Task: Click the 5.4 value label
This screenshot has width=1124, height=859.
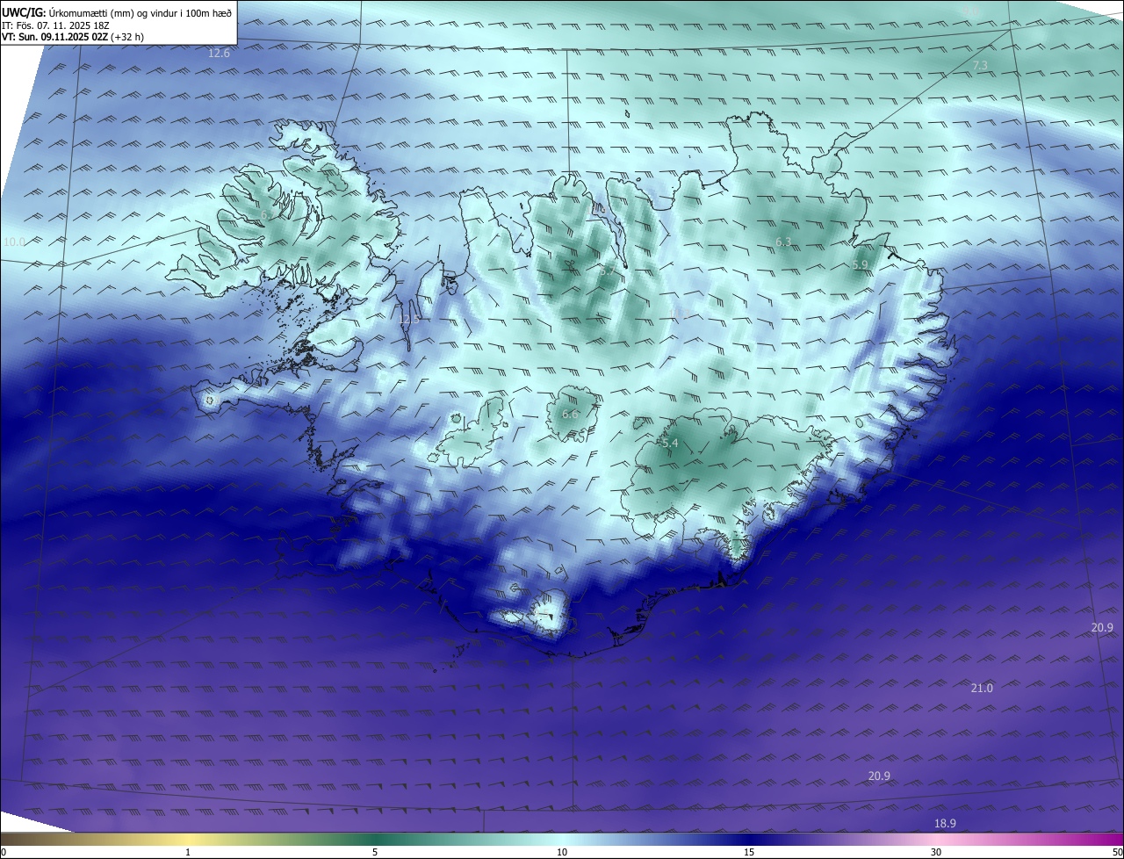Action: 670,444
